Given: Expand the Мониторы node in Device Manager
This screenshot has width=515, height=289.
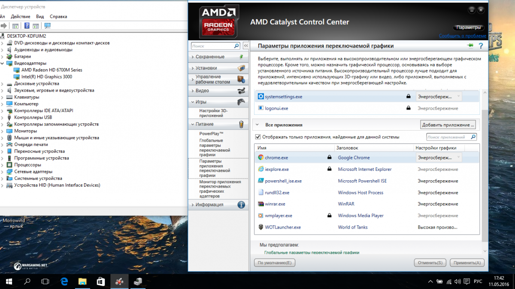Looking at the screenshot, I should tap(3, 131).
